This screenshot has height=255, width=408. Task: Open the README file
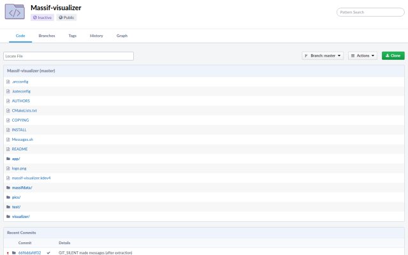(20, 149)
